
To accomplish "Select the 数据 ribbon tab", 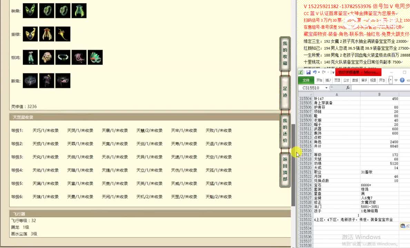I will pyautogui.click(x=355, y=80).
